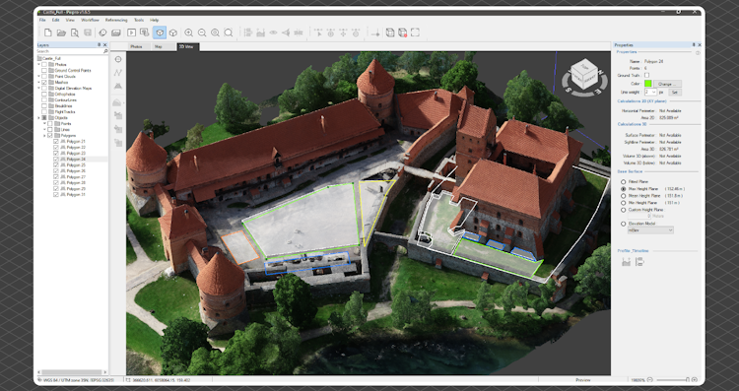The width and height of the screenshot is (739, 391).
Task: Click the navigation orientation cube in 3D view
Action: (583, 75)
